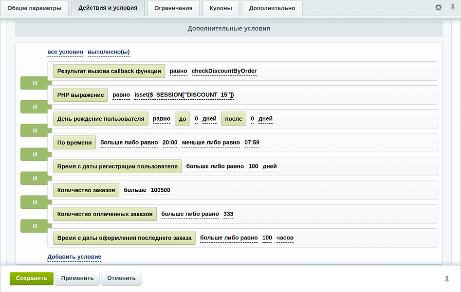This screenshot has width=461, height=292.
Task: Change the "больше" operator for "Количество заказов"
Action: tap(135, 190)
